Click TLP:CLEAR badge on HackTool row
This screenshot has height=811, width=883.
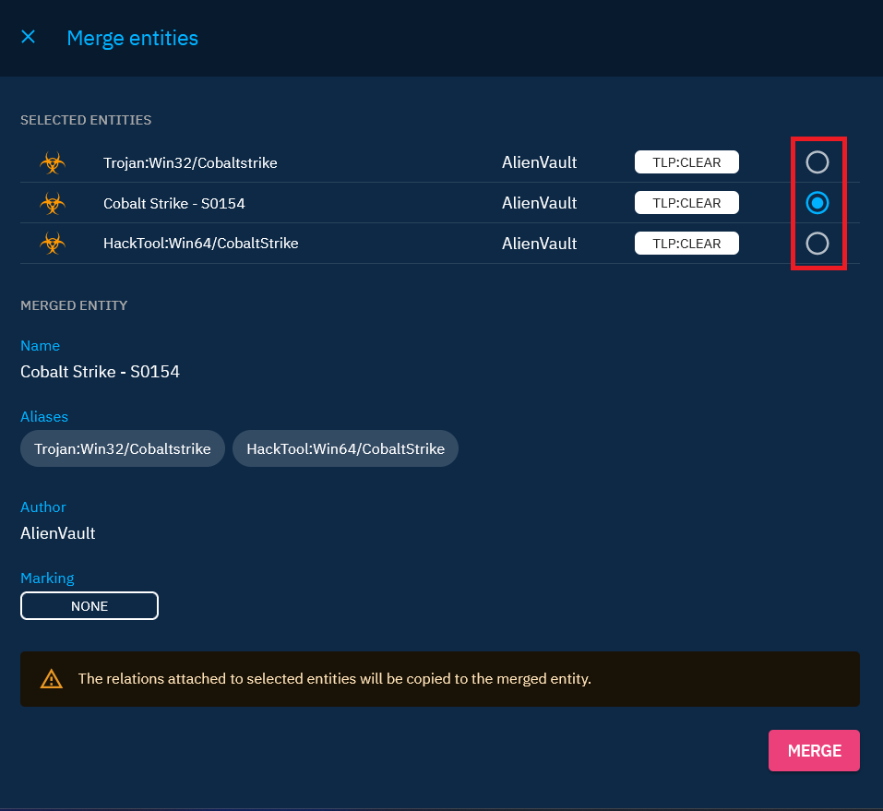tap(686, 244)
